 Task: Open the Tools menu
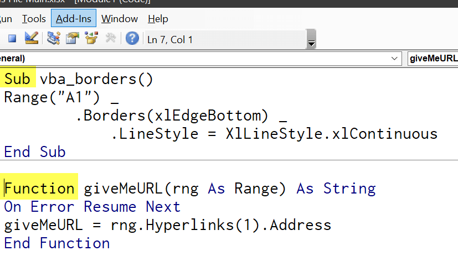tap(34, 19)
